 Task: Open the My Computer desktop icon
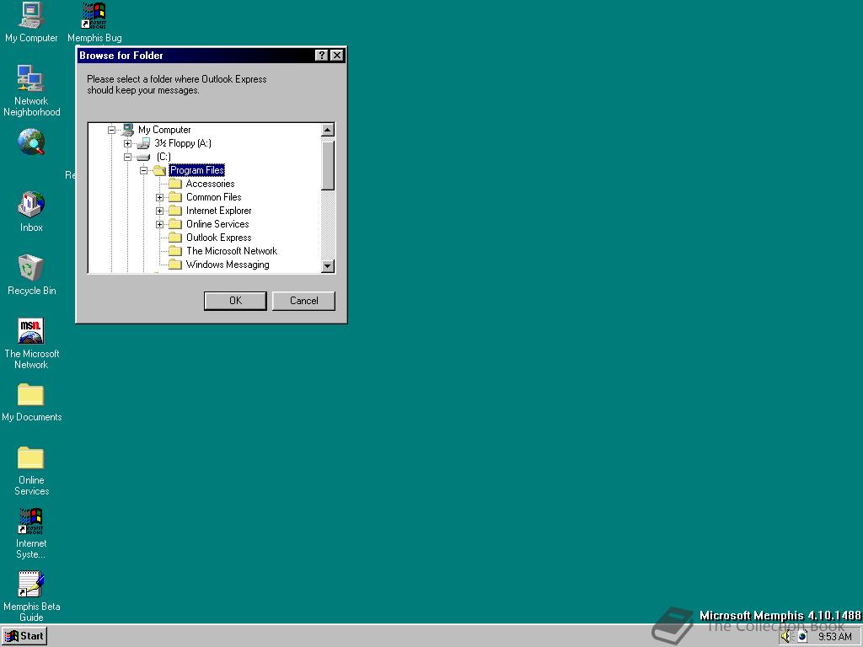coord(31,22)
